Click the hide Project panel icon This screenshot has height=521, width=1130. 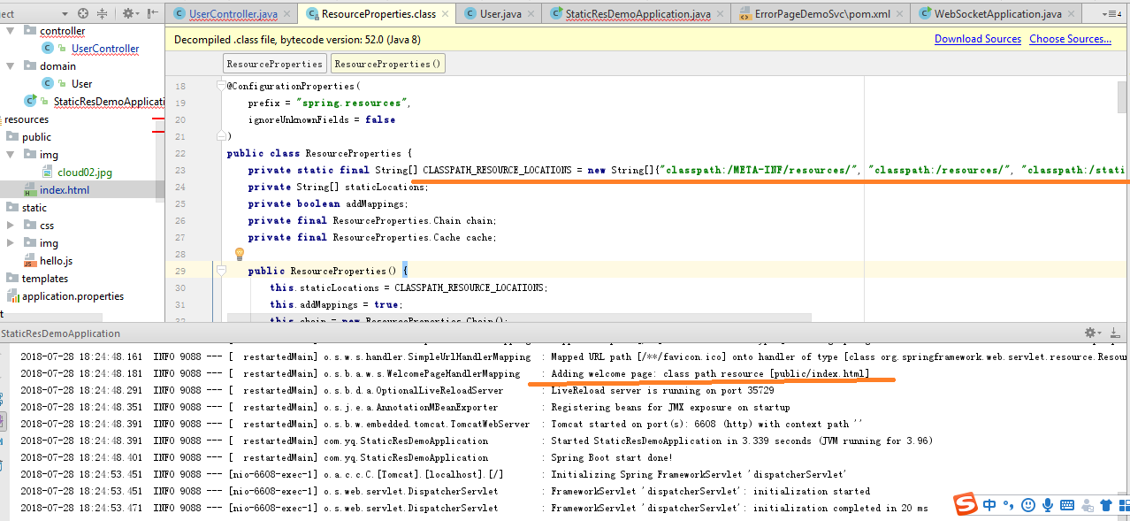point(152,13)
